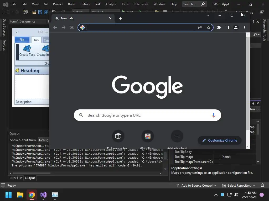269x201 pixels.
Task: Click the voice search microphone icon
Action: point(214,115)
